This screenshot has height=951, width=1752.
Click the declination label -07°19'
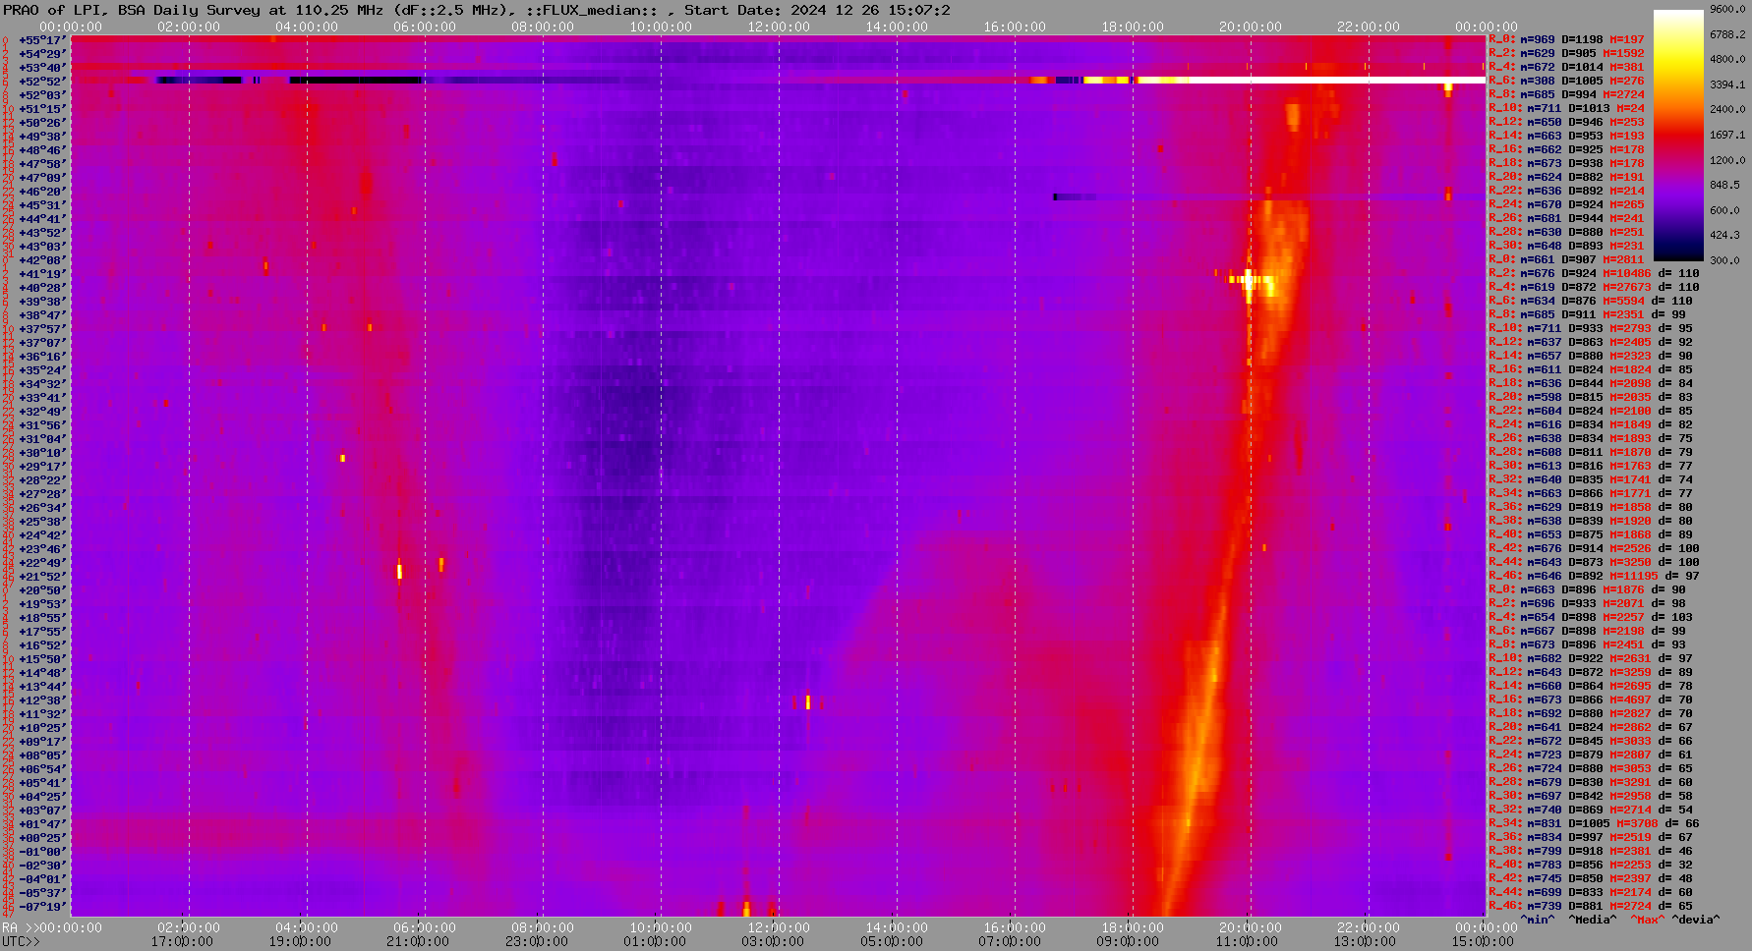click(x=41, y=907)
